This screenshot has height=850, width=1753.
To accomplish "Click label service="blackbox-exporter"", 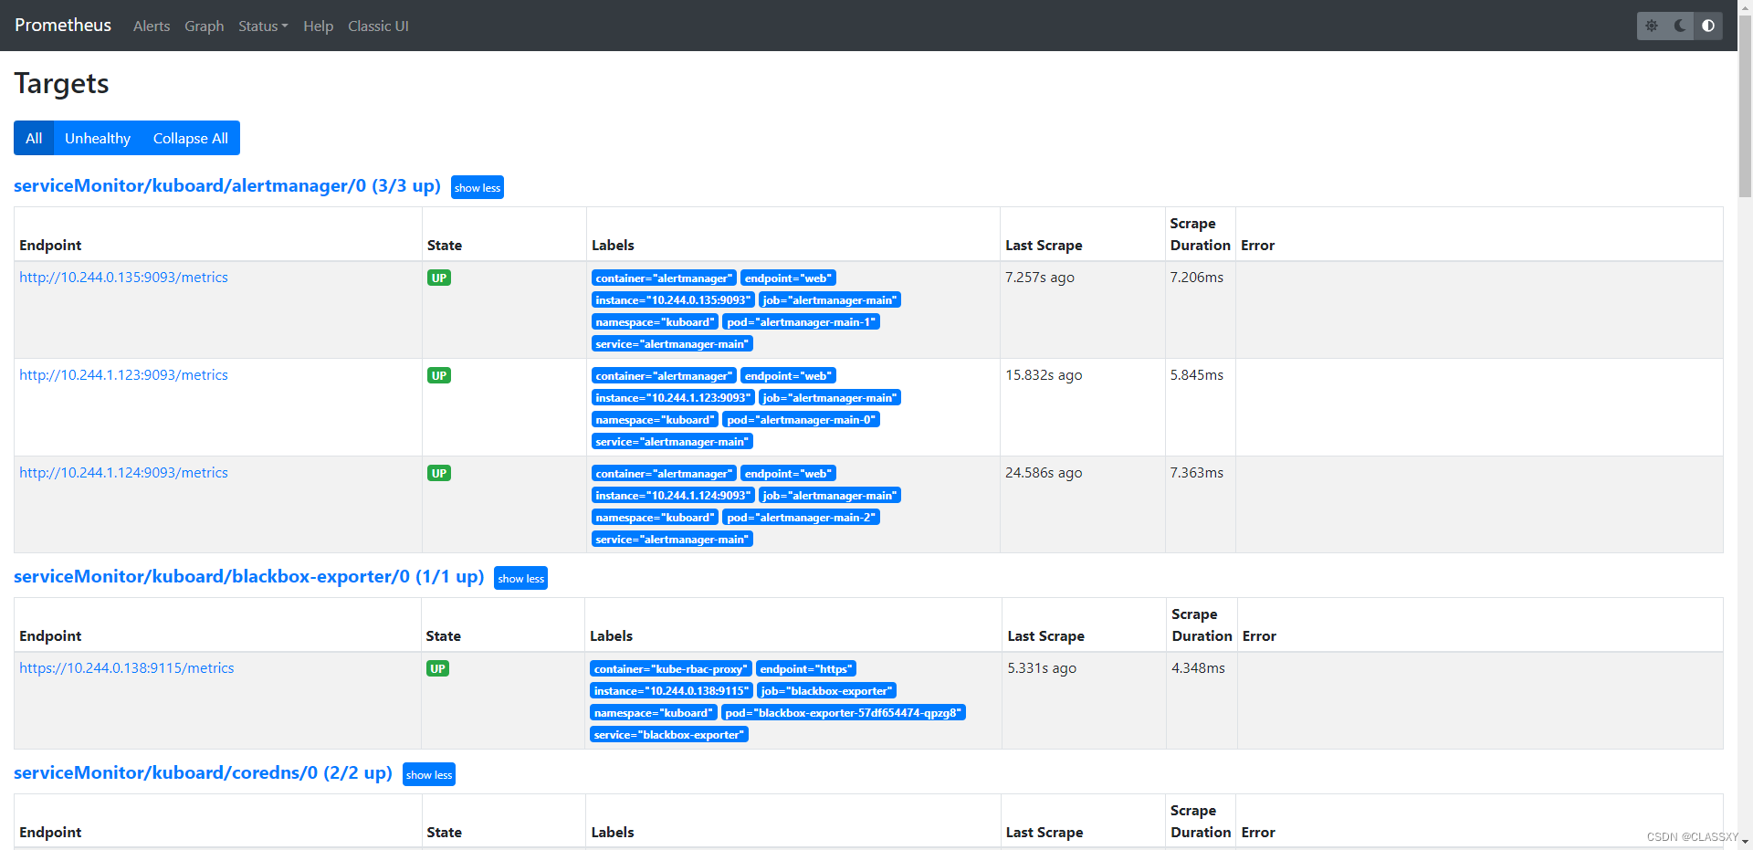I will [x=669, y=735].
